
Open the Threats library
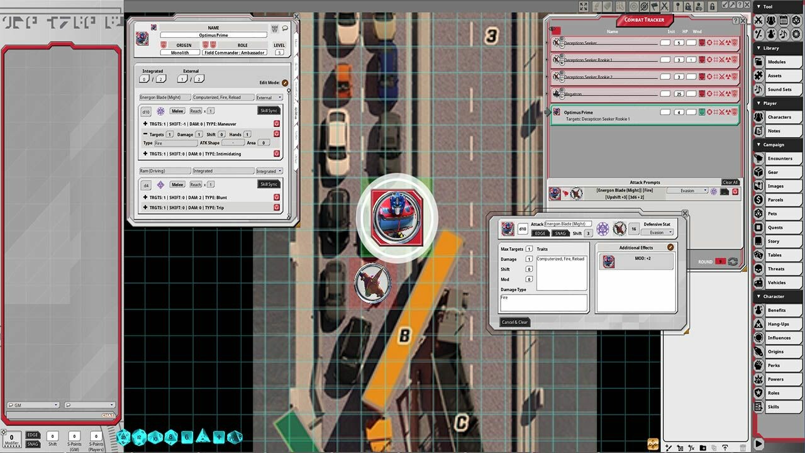[775, 269]
